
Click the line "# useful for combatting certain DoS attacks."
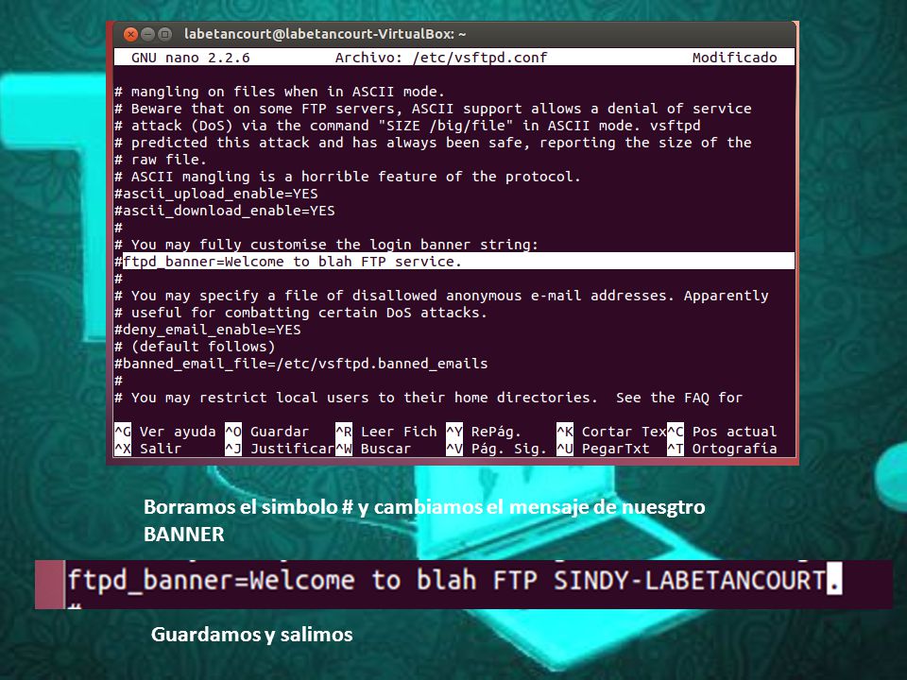click(300, 313)
